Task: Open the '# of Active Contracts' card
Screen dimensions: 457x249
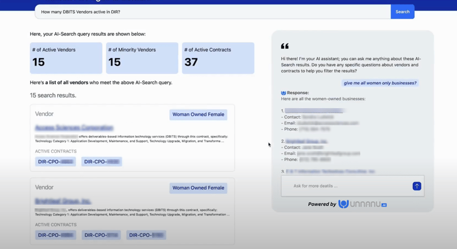Action: [218, 58]
